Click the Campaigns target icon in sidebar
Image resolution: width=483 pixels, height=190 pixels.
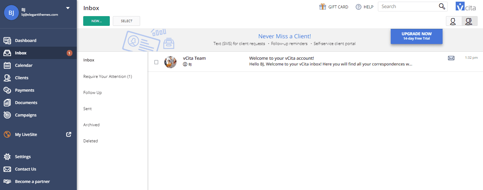tap(7, 115)
